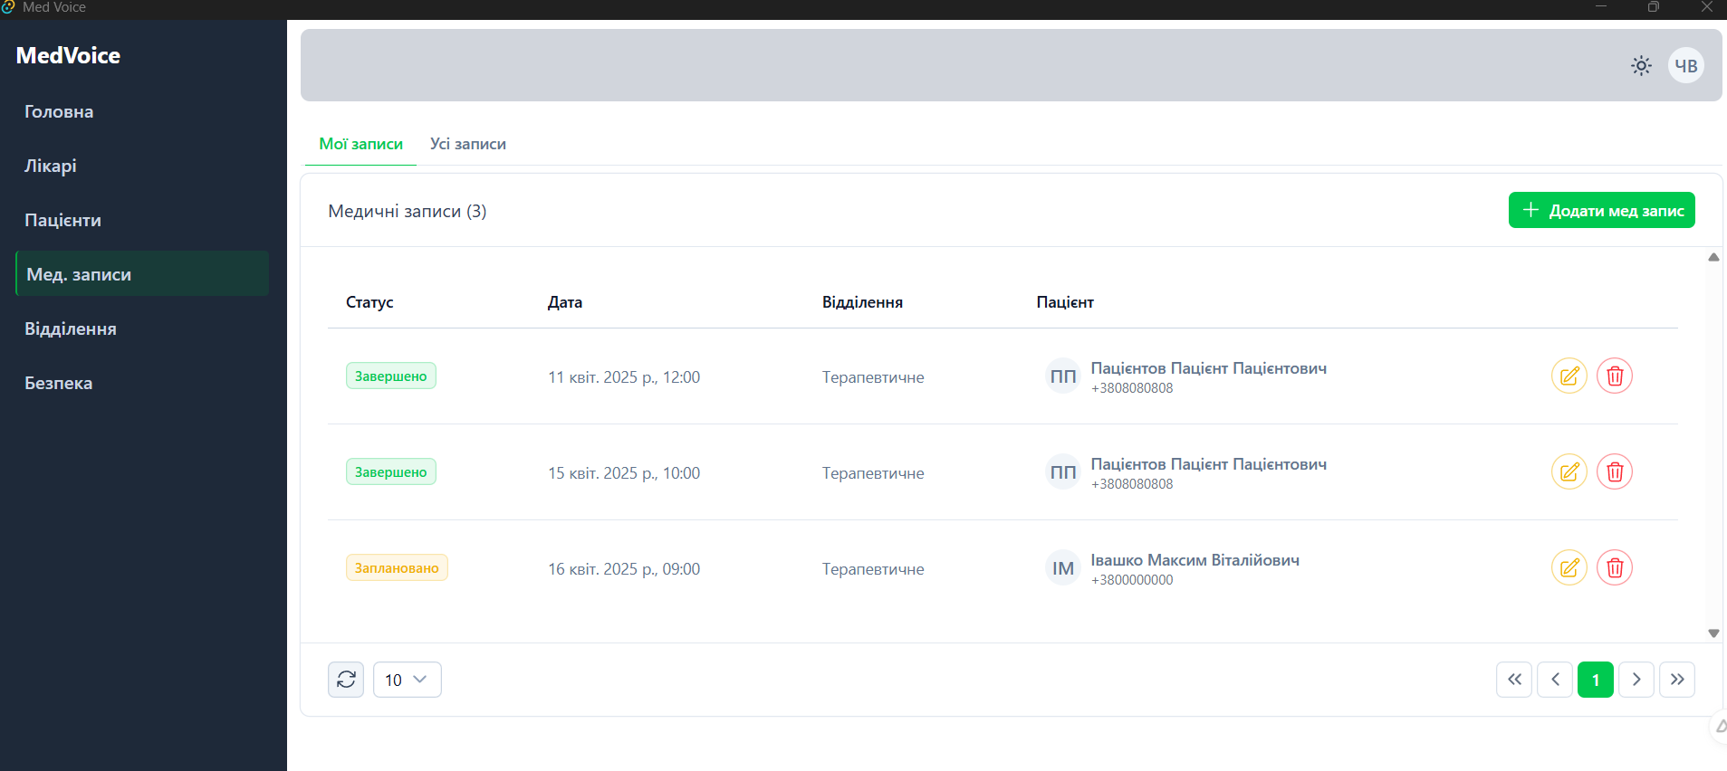Click the date 11 квіт. 2025 р., 12:00
The image size is (1727, 771).
point(624,377)
